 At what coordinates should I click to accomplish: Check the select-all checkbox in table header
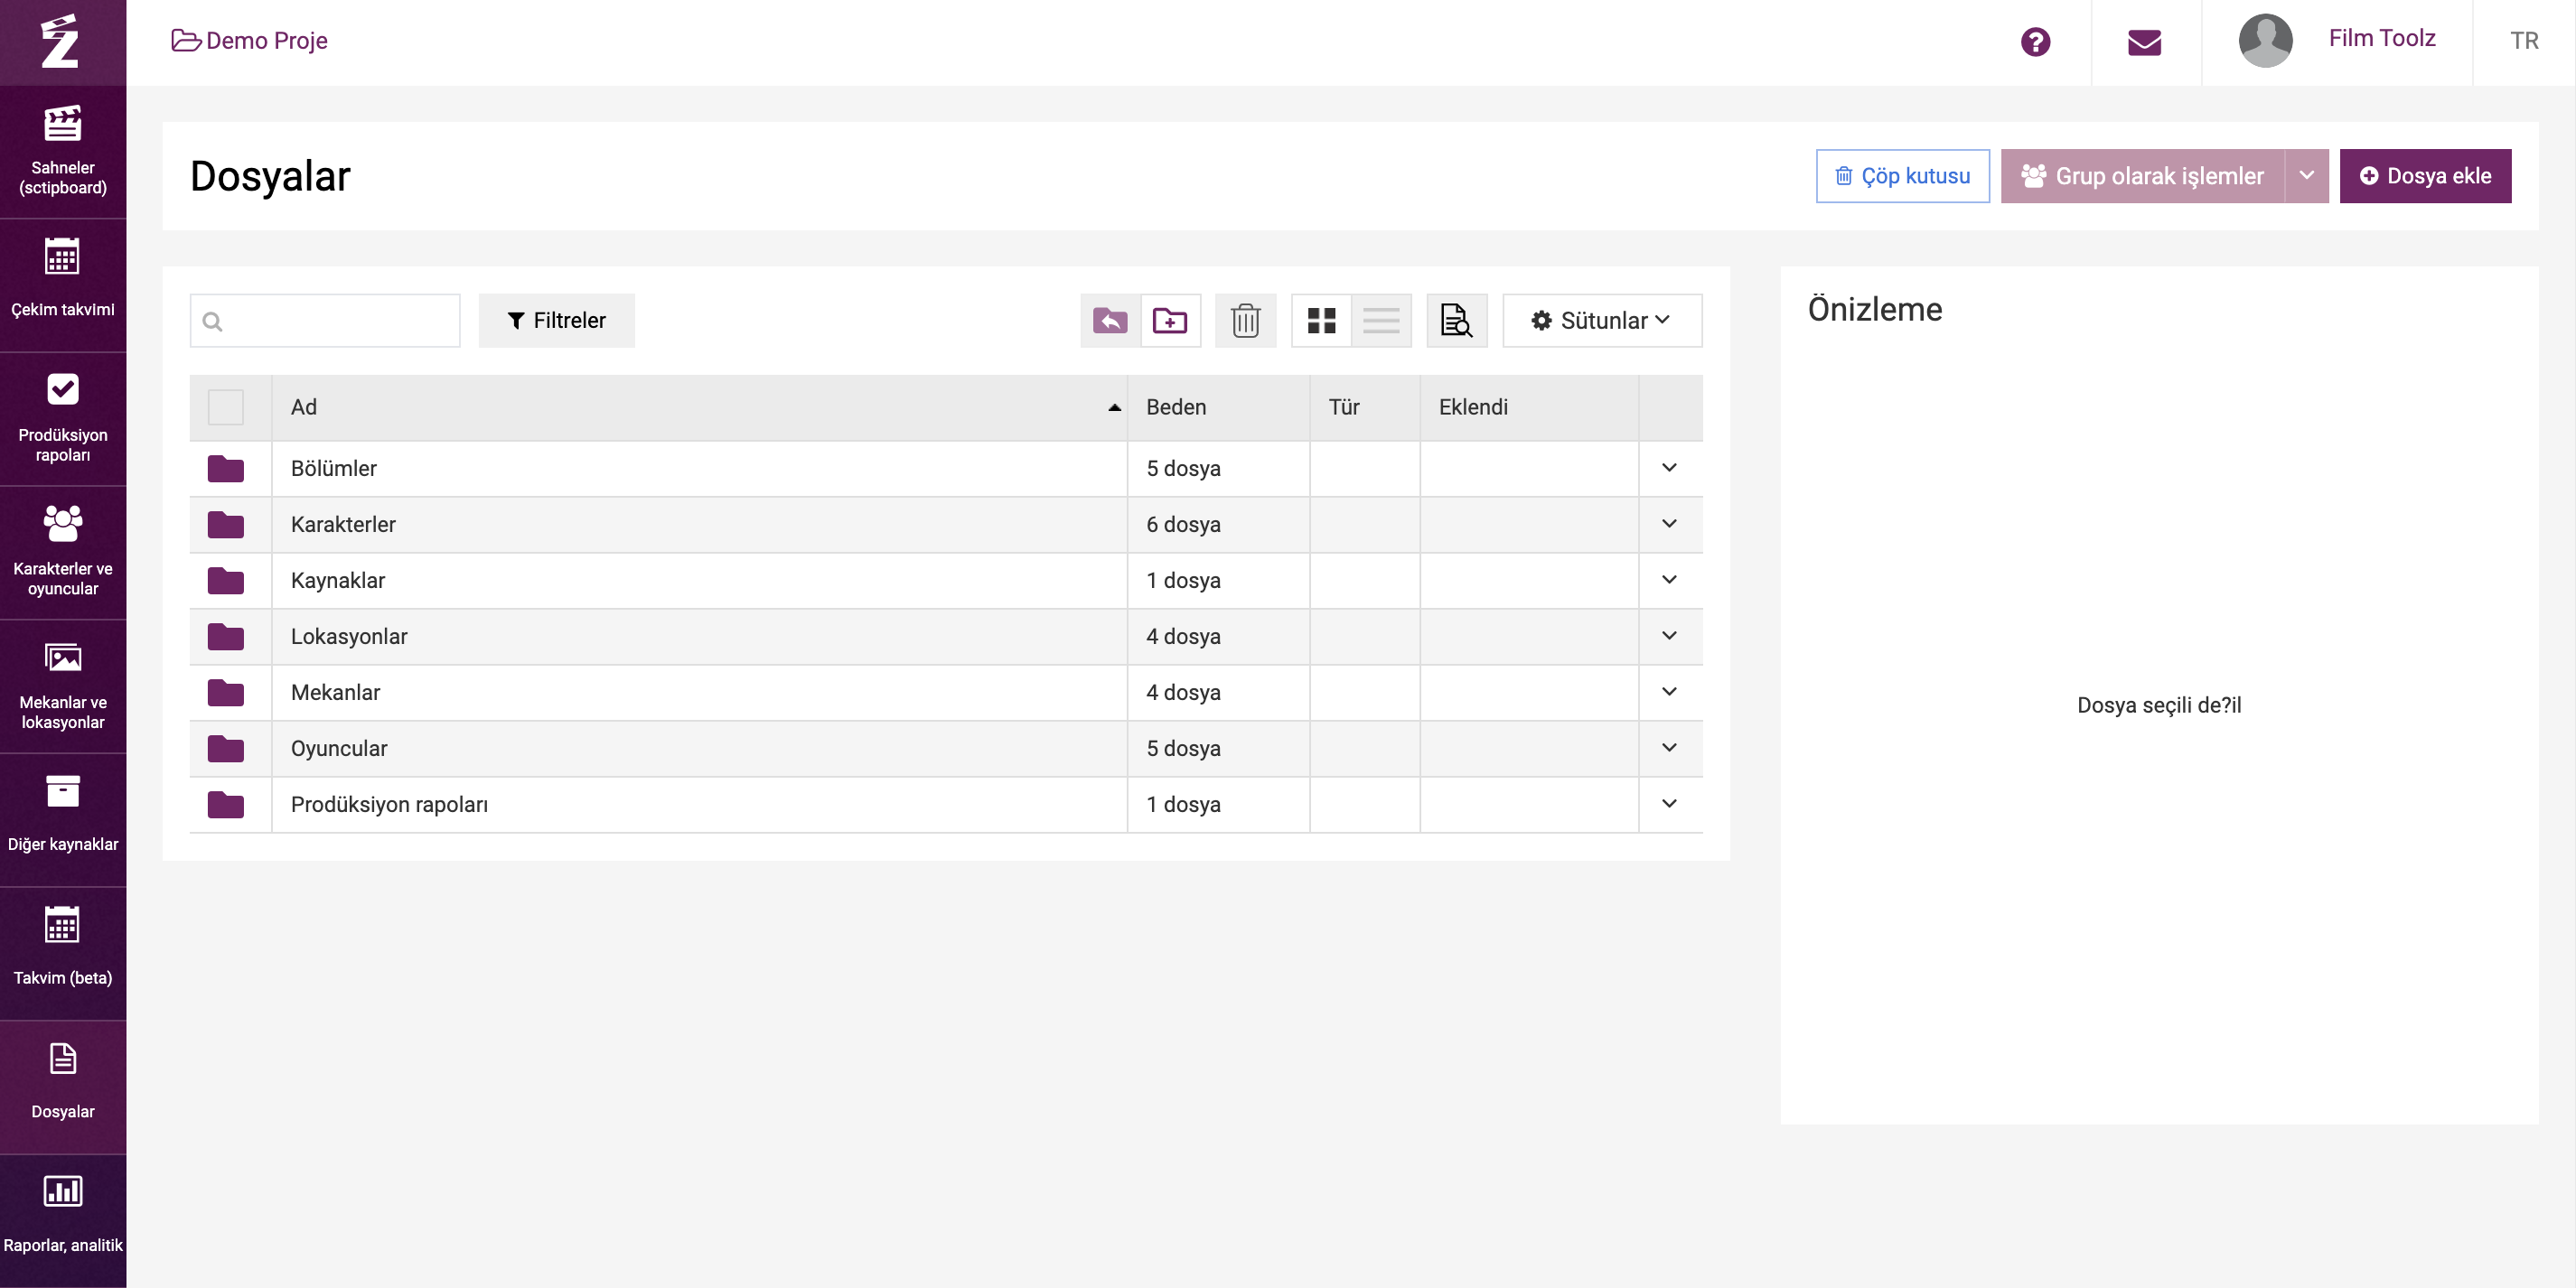click(x=226, y=407)
